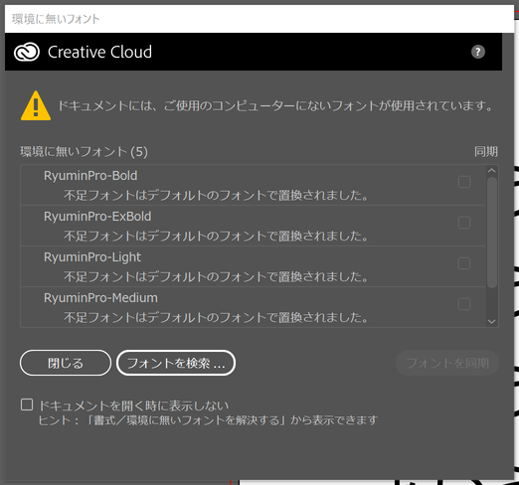Select the RyuminPro-Light font entry
The height and width of the screenshot is (485, 519).
point(254,266)
